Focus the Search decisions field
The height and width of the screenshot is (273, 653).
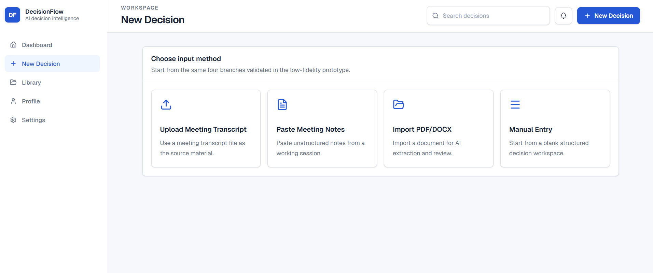(x=488, y=16)
